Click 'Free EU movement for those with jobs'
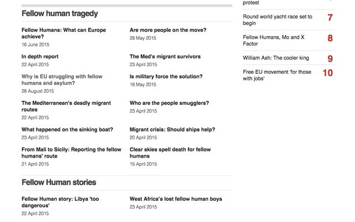 (277, 75)
